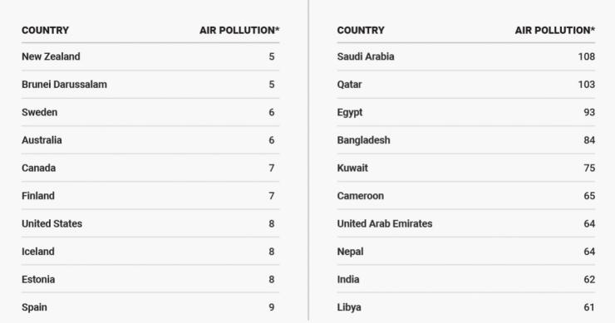The width and height of the screenshot is (615, 323).
Task: Select the Australia row
Action: click(150, 140)
